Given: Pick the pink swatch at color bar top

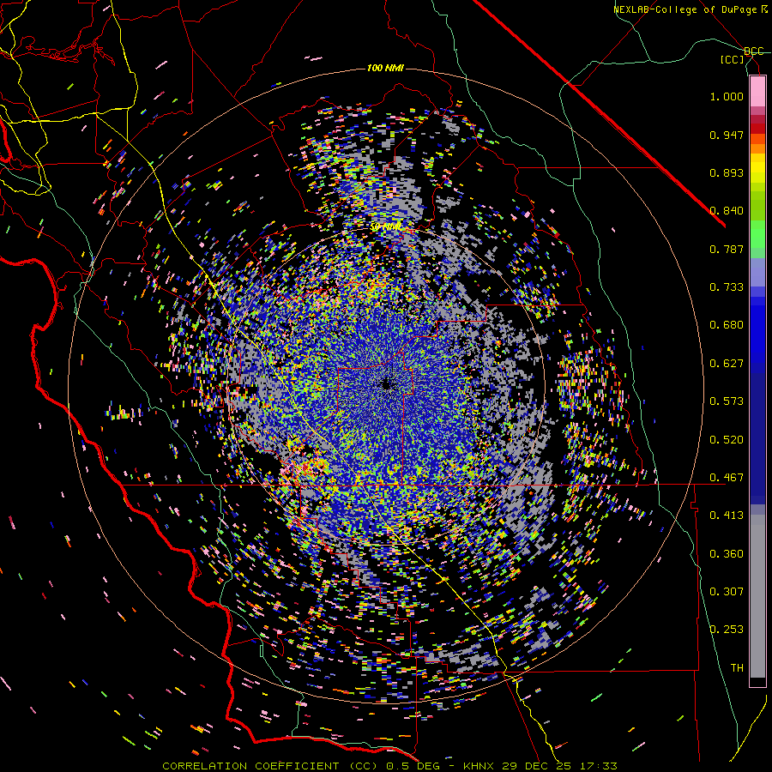Looking at the screenshot, I should point(757,91).
